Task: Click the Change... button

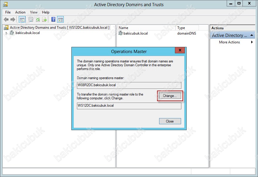Action: tap(170, 96)
